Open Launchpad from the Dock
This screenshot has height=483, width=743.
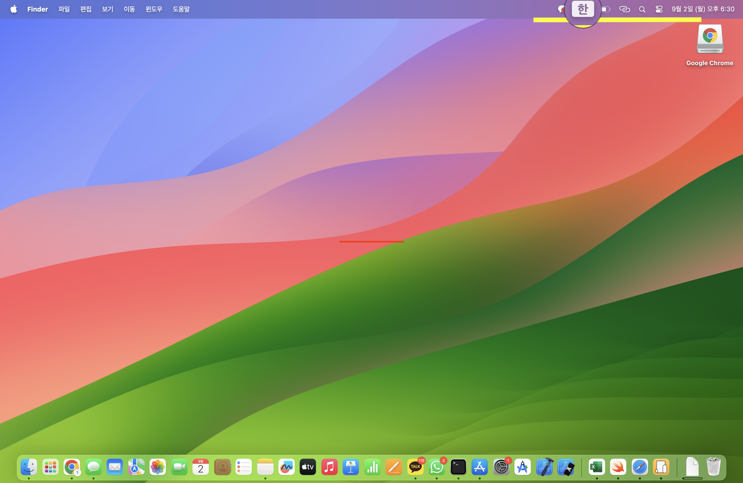click(50, 467)
